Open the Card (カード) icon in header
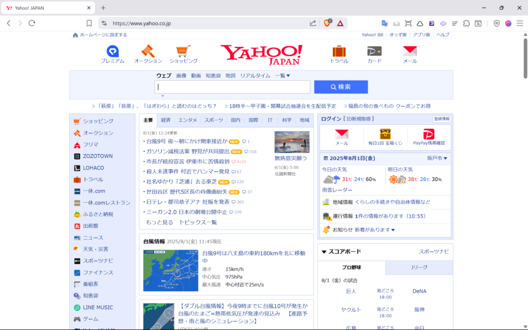528x330 pixels. 374,54
